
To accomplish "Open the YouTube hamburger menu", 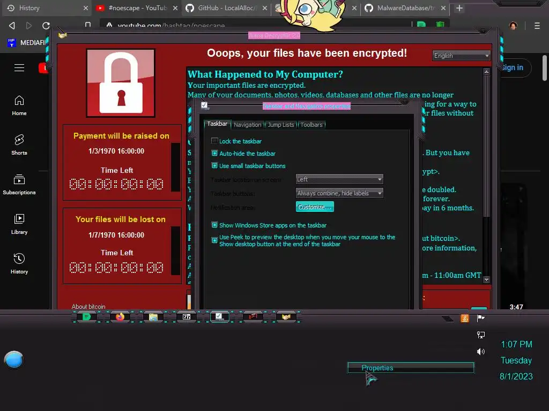I will point(19,68).
